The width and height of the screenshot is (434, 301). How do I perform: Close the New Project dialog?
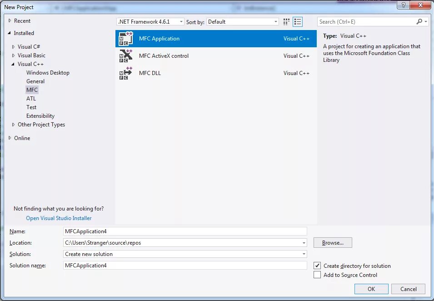pyautogui.click(x=420, y=5)
